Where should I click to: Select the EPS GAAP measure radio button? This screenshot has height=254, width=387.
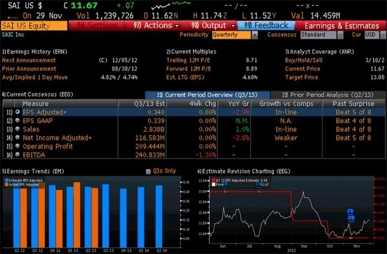[x=18, y=120]
